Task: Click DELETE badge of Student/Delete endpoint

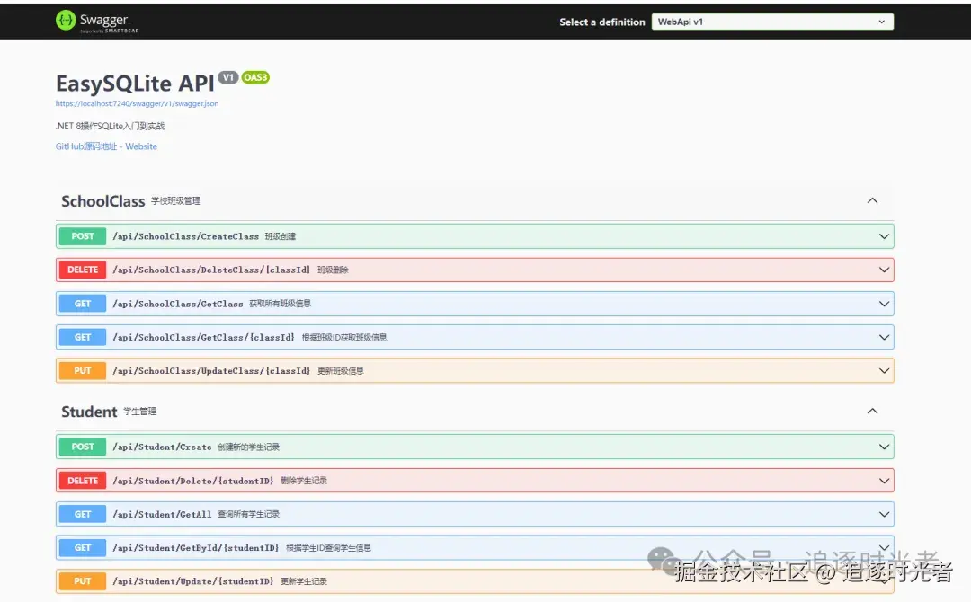Action: (x=83, y=481)
